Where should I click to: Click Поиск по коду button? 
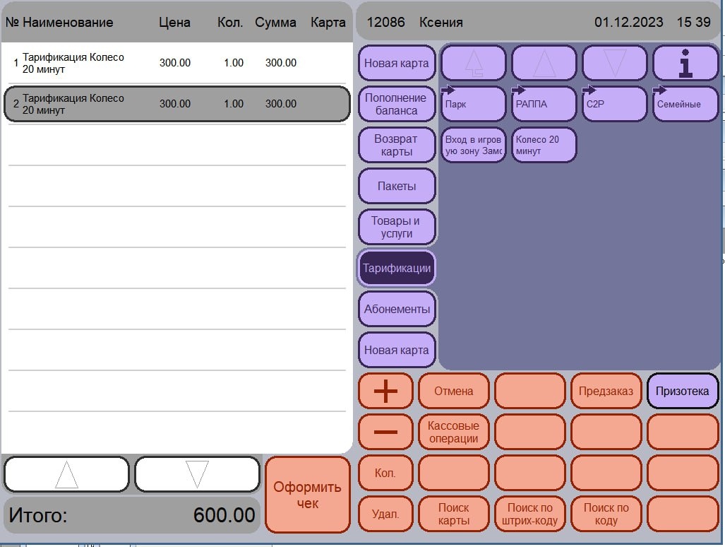[606, 514]
